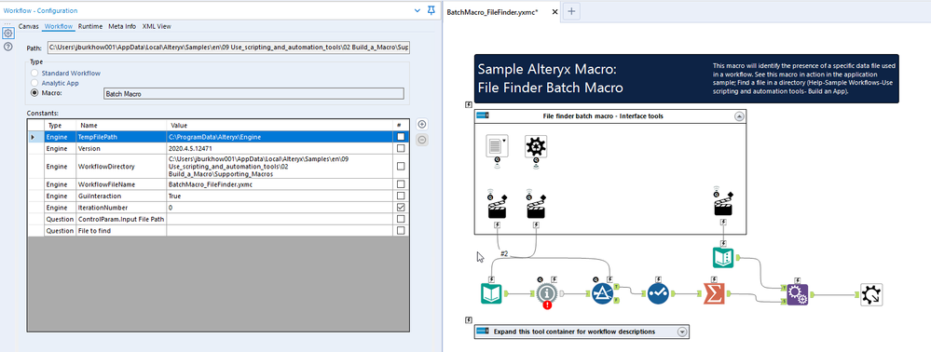Viewport: 931px width, 352px height.
Task: Select the Action tool below Control Parameter
Action: 536,208
